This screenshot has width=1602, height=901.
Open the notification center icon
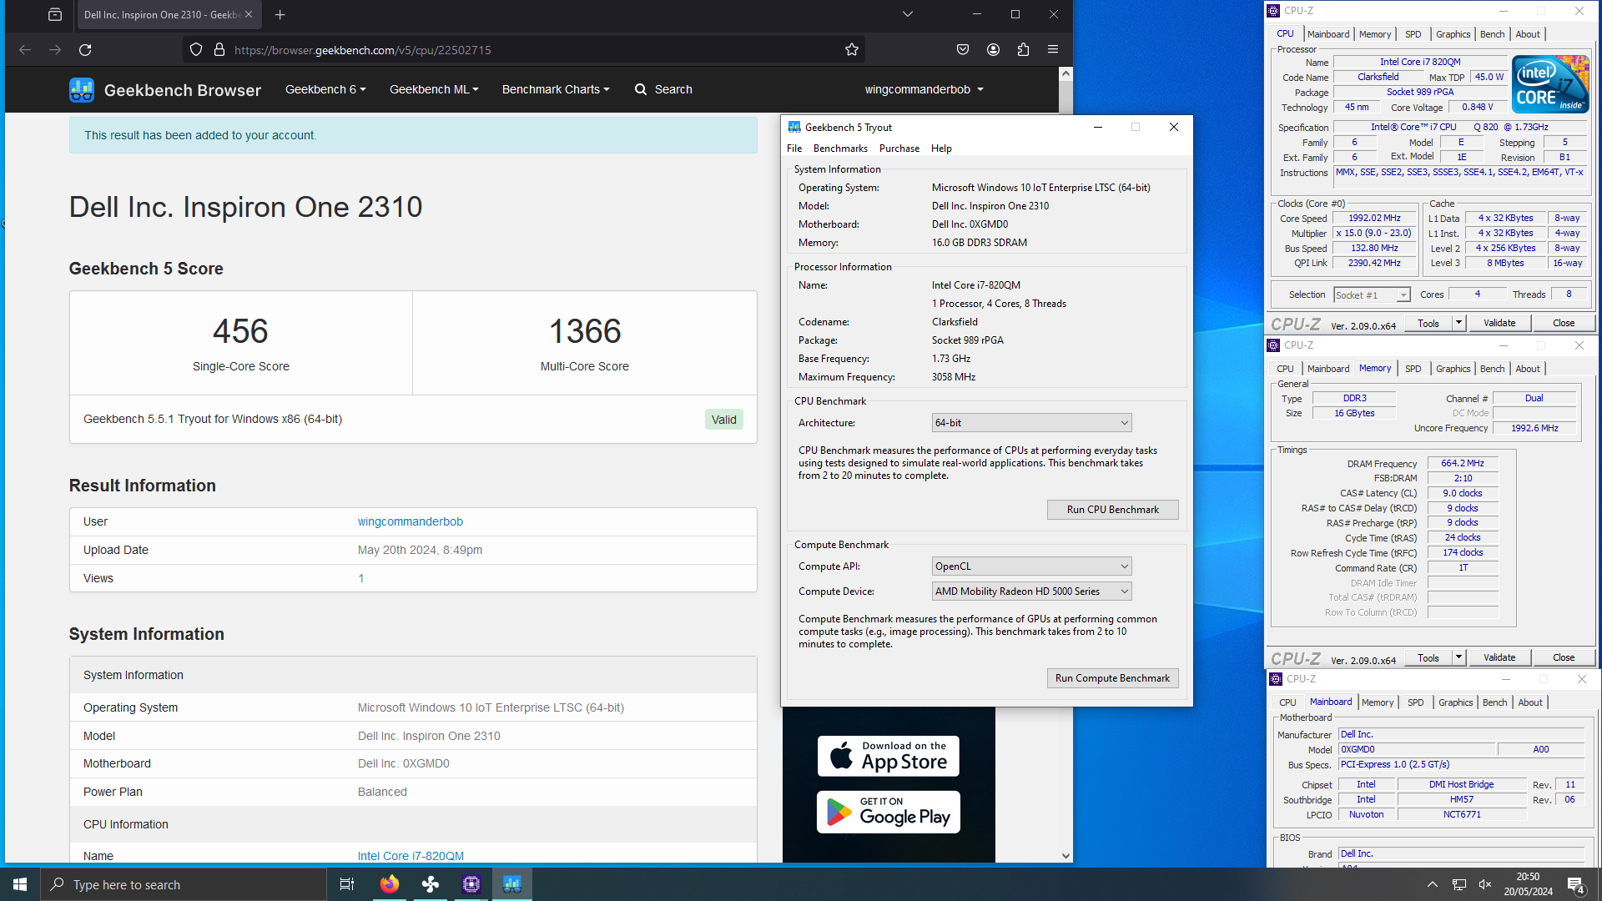pyautogui.click(x=1576, y=884)
